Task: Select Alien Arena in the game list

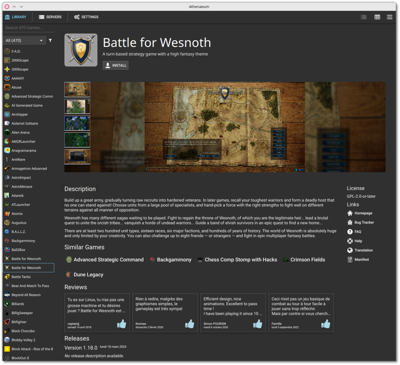Action: click(x=28, y=132)
